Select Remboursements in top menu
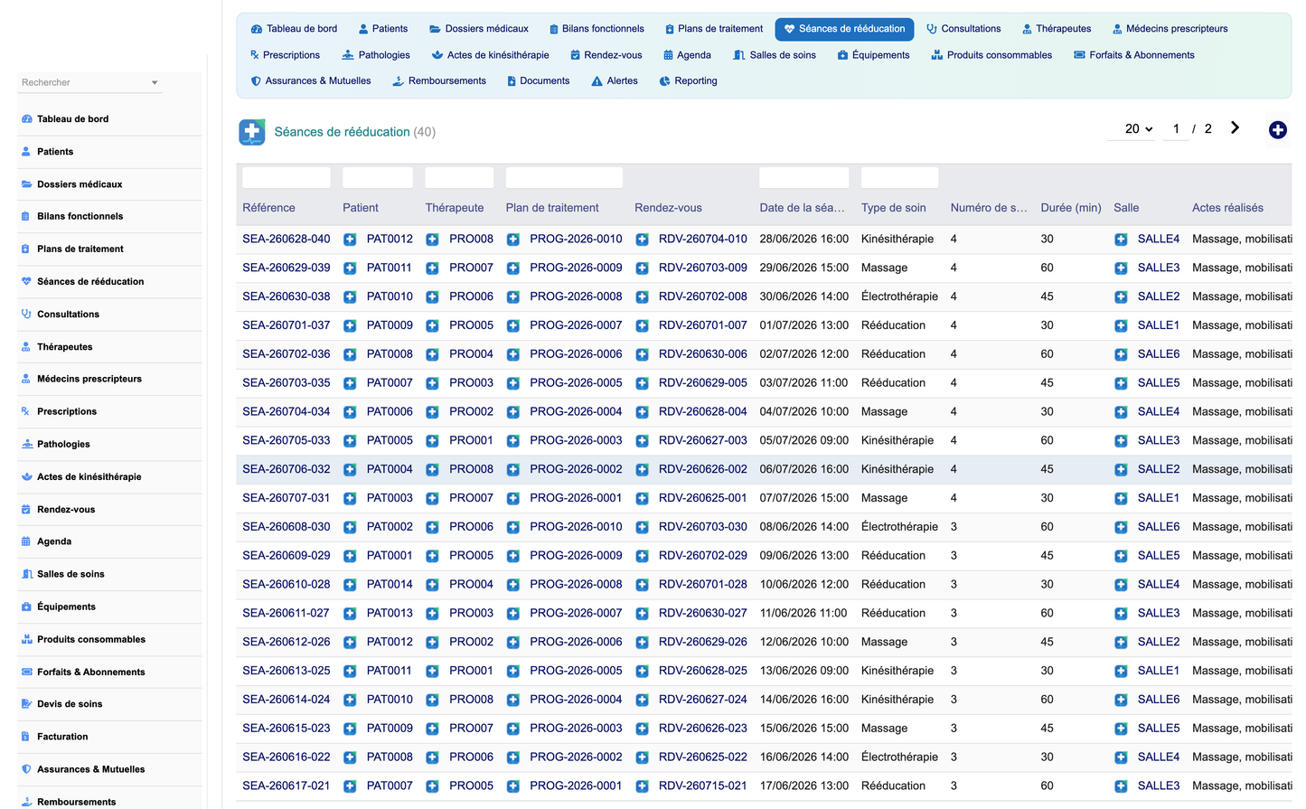Screen dimensions: 1306x809 point(439,81)
